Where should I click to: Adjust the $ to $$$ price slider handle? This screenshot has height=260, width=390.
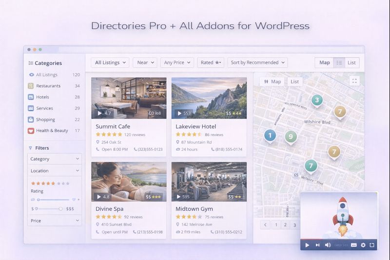tap(60, 209)
